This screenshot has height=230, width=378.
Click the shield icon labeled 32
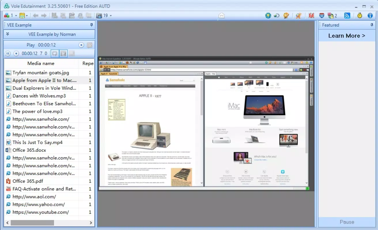[322, 16]
